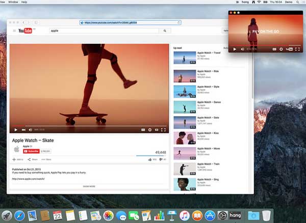Show the Safari sidebar
Viewport: 306px width, 223px height.
coord(36,22)
